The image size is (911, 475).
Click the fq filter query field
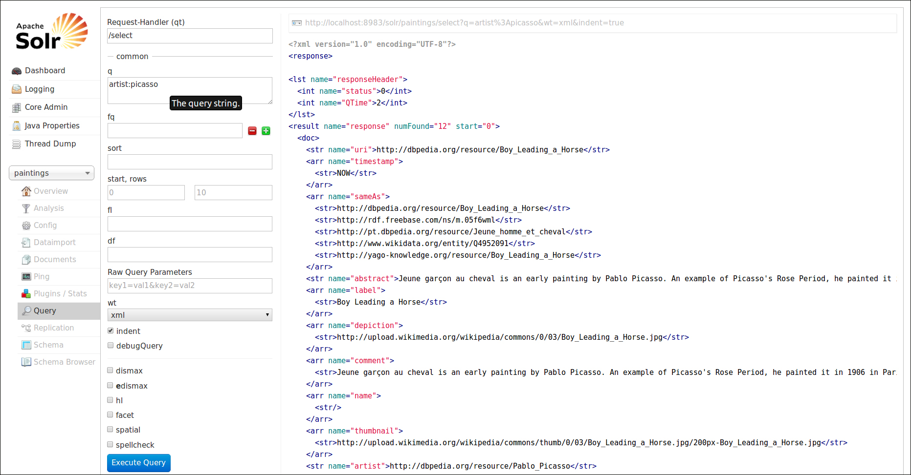175,130
